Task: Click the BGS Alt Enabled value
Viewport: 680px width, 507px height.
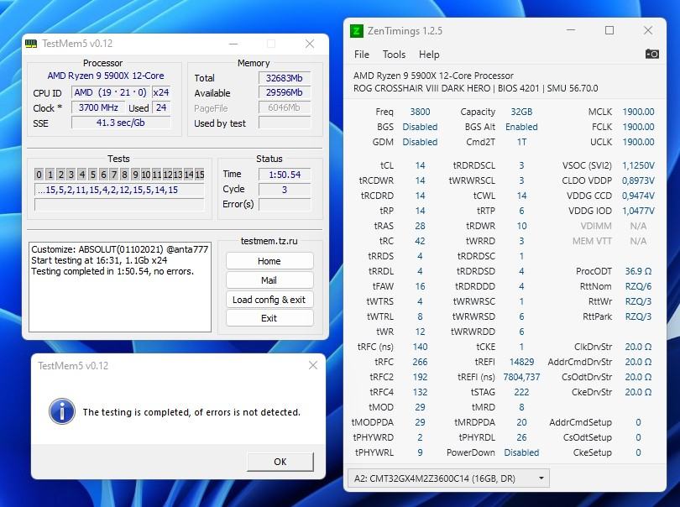Action: 521,127
